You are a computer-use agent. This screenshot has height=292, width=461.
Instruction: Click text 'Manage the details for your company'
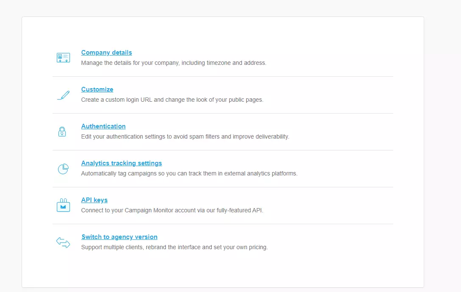tap(131, 63)
